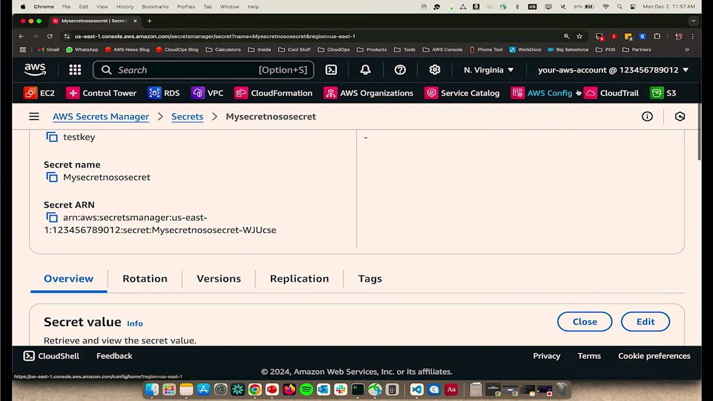The height and width of the screenshot is (401, 713).
Task: Open the N. Virginia region dropdown
Action: pyautogui.click(x=488, y=70)
